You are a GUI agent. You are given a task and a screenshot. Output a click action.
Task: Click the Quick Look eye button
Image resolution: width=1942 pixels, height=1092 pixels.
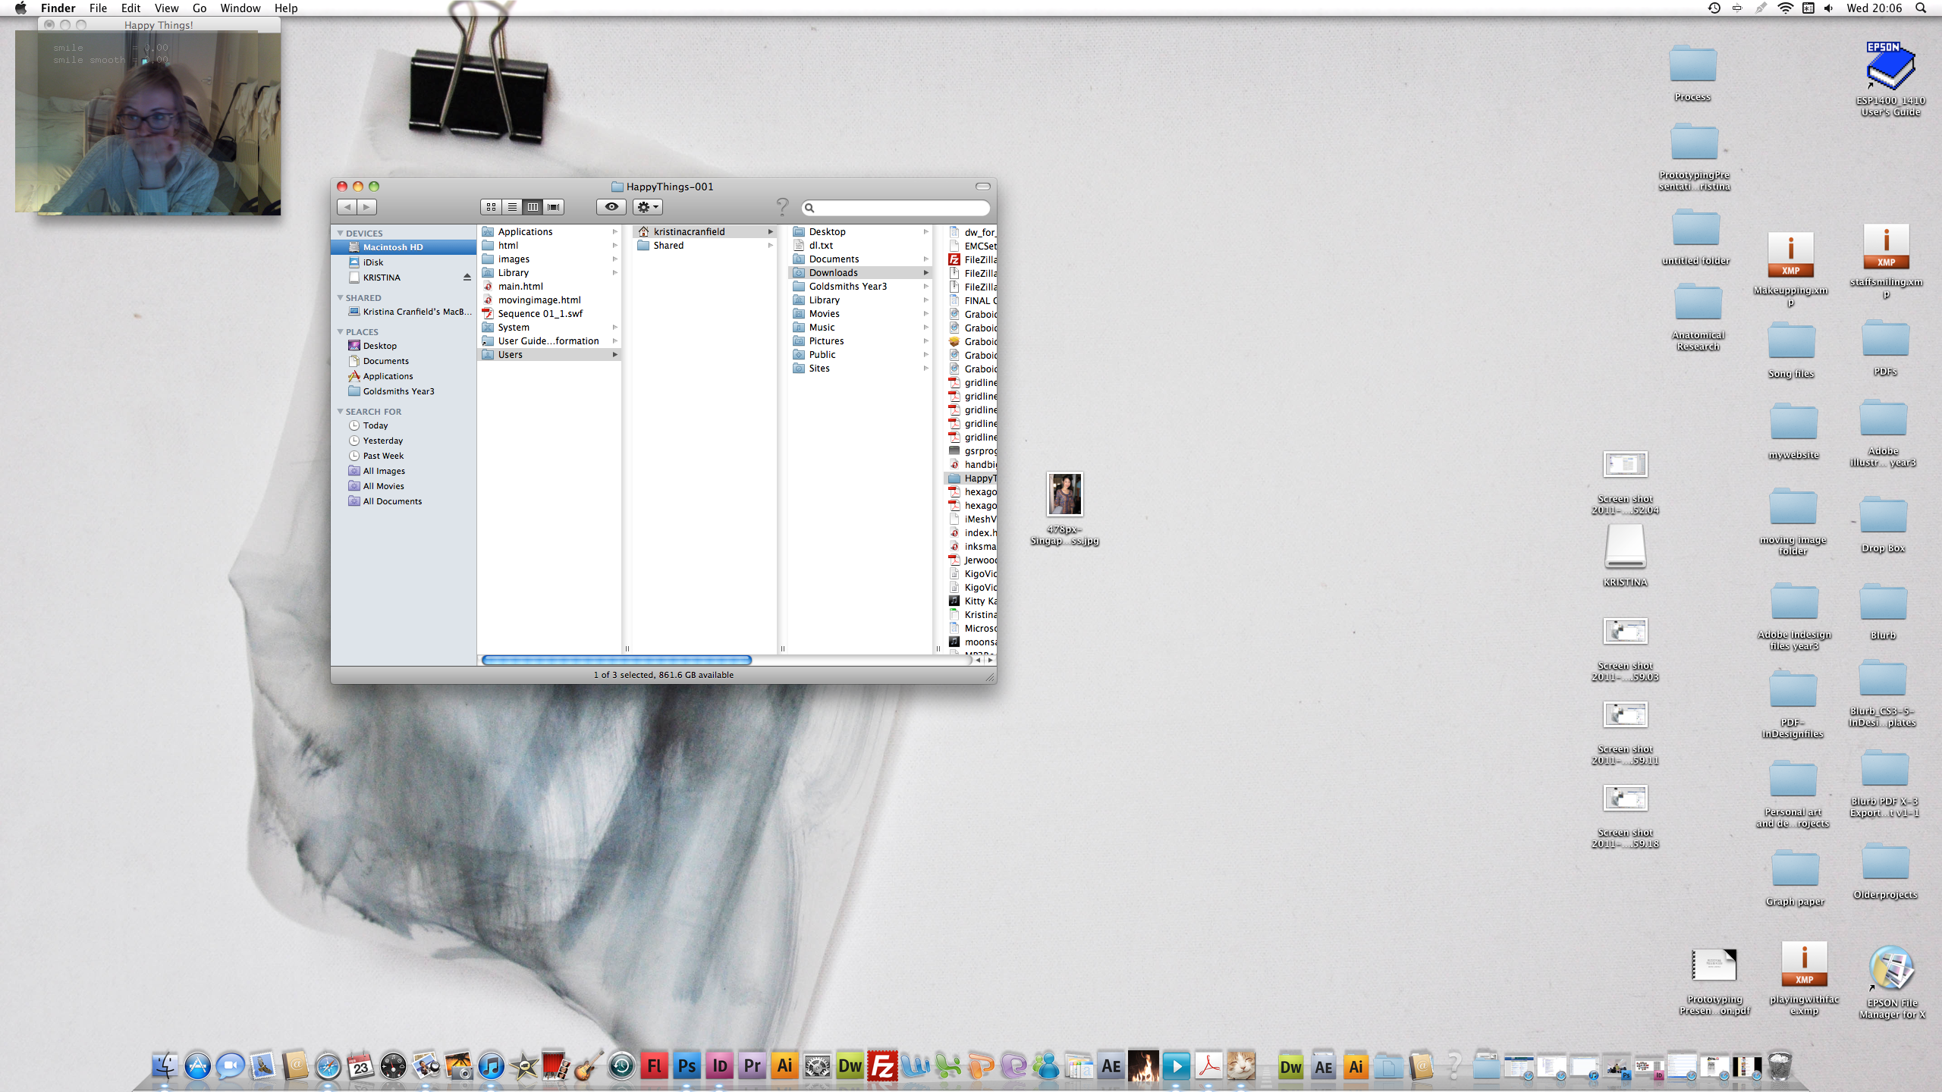pyautogui.click(x=611, y=207)
